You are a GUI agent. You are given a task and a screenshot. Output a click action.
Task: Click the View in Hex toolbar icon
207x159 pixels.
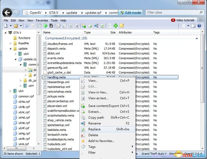tap(71, 26)
